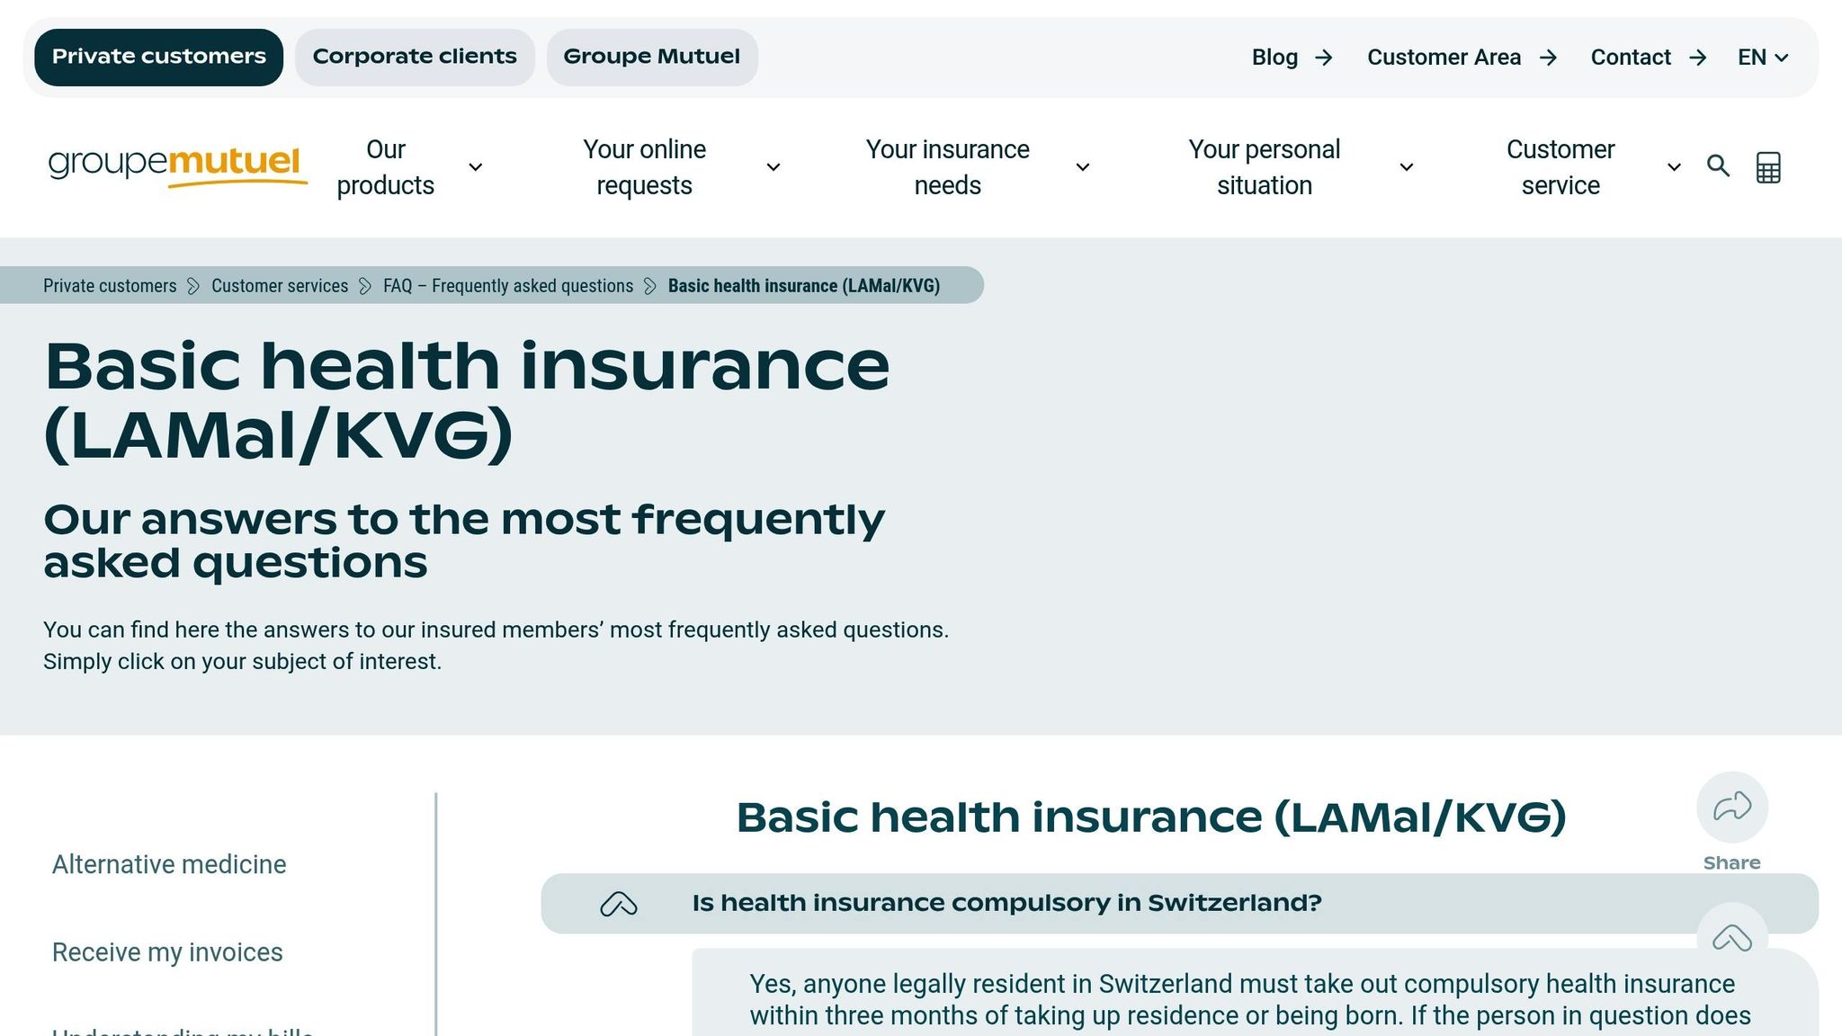The height and width of the screenshot is (1036, 1842).
Task: Click the FAQ – Frequently asked questions breadcrumb
Action: (508, 286)
